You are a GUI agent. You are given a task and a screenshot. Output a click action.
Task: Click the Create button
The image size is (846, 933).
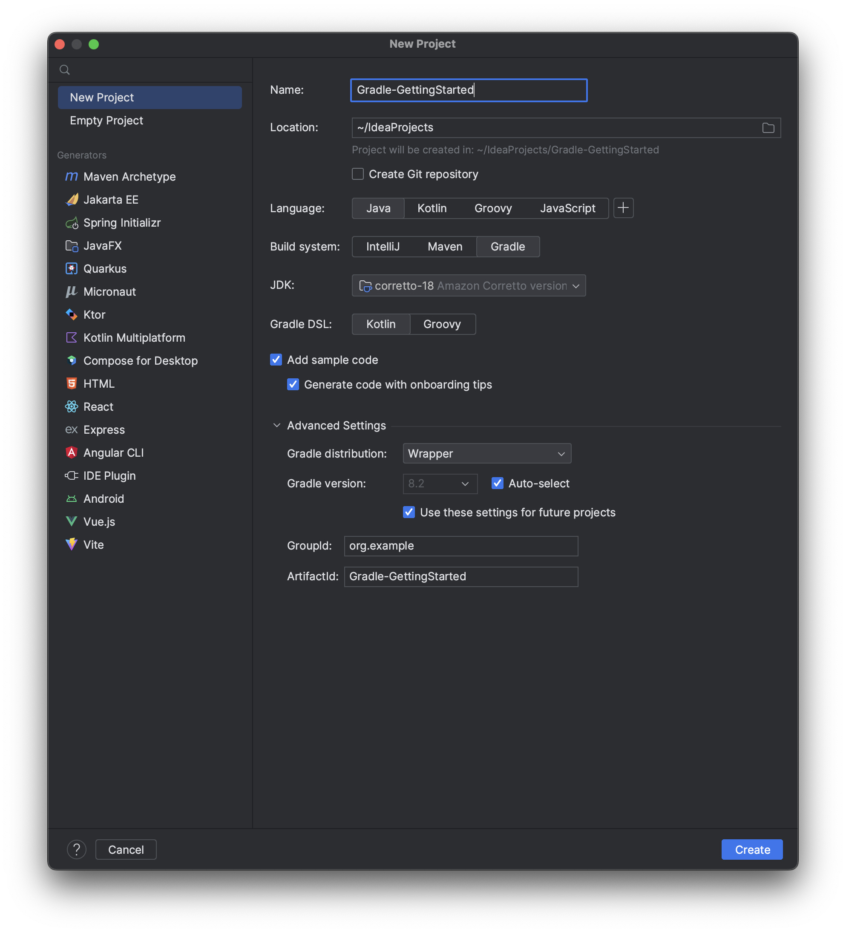(x=753, y=849)
